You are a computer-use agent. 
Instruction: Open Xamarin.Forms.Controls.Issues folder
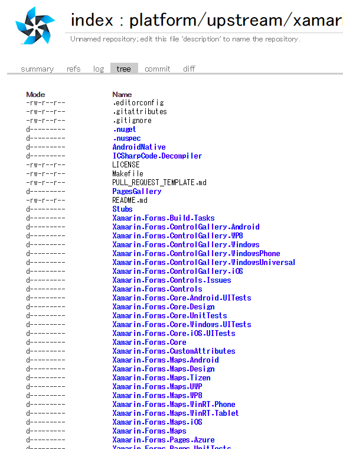pos(172,280)
